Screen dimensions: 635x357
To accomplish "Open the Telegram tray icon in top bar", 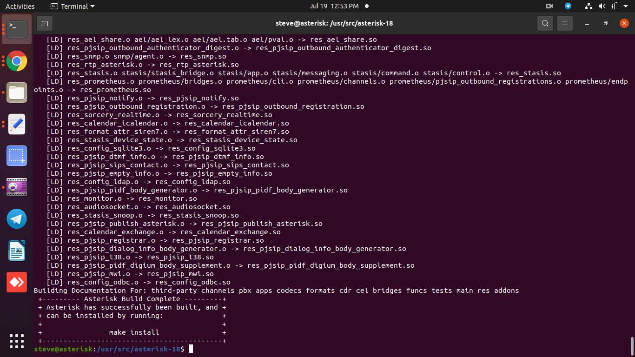I will point(568,6).
